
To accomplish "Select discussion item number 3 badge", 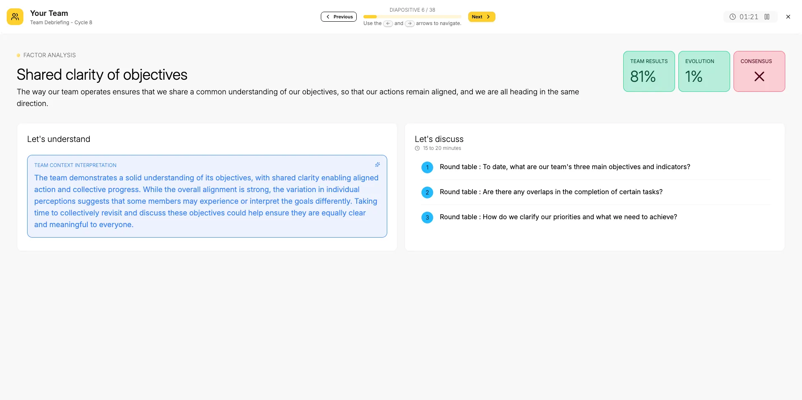I will point(427,218).
